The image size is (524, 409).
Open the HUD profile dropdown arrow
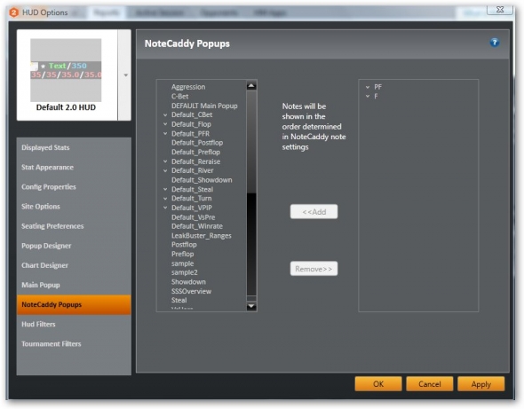[125, 75]
